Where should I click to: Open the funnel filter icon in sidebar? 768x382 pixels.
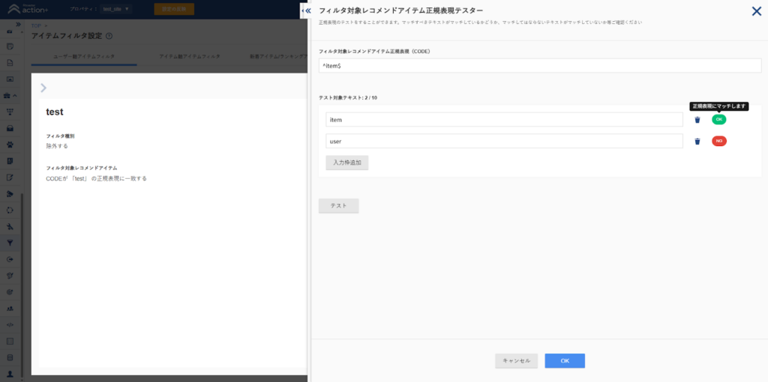pyautogui.click(x=10, y=243)
